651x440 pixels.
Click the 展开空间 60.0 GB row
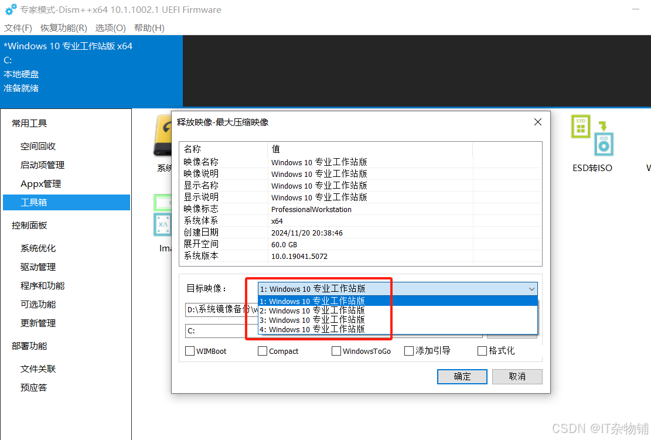pyautogui.click(x=360, y=244)
